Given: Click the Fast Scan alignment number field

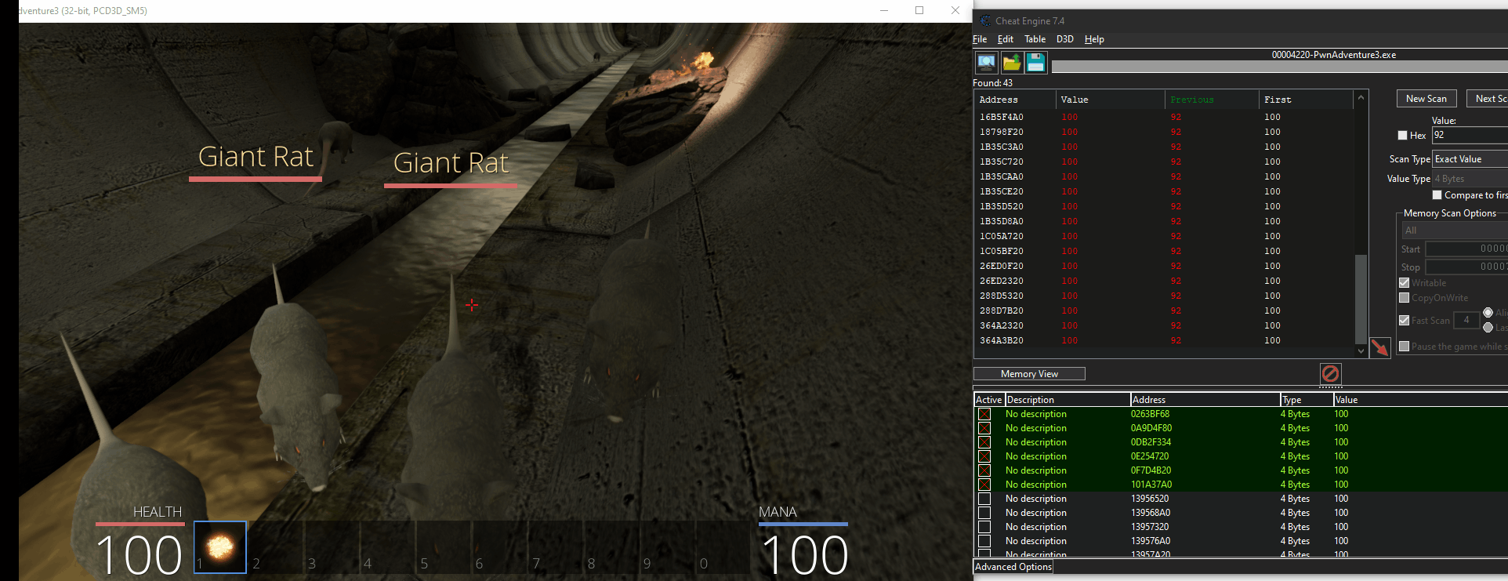Looking at the screenshot, I should 1466,320.
